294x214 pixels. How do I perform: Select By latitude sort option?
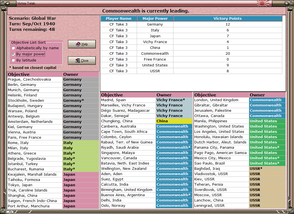[x=13, y=60]
